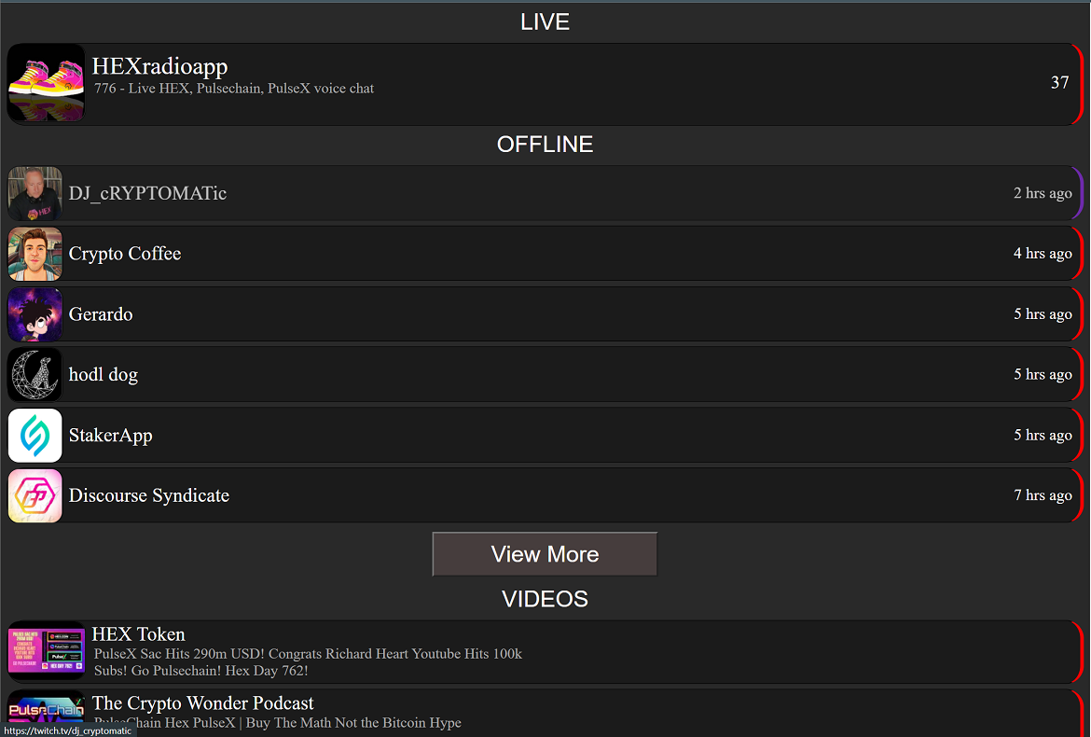Open DJ_cRYPTOMATic channel name
The width and height of the screenshot is (1091, 737).
coord(147,193)
